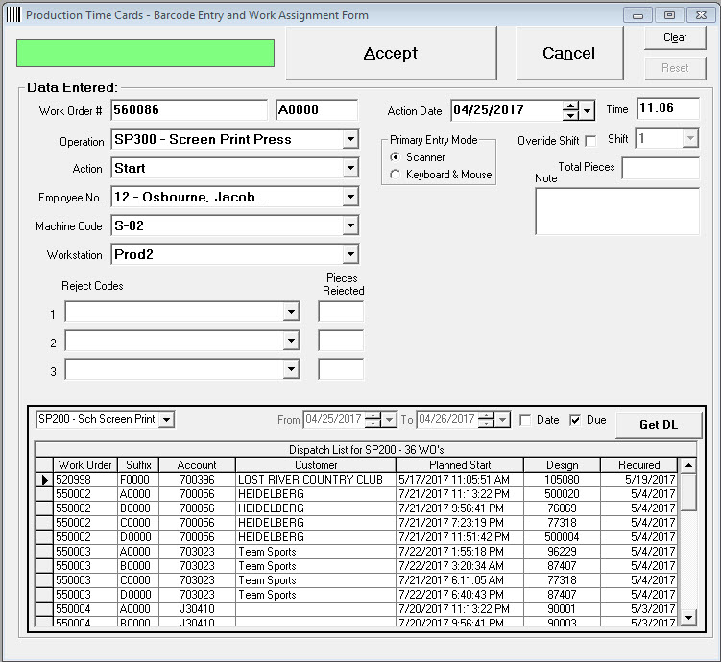Click the LOST RIVER COUNTRY CLUB customer cell

pyautogui.click(x=316, y=480)
